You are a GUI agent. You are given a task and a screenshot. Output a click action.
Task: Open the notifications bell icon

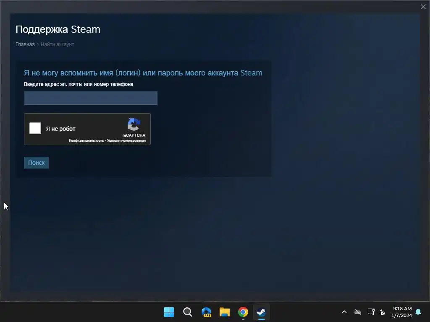coord(419,312)
